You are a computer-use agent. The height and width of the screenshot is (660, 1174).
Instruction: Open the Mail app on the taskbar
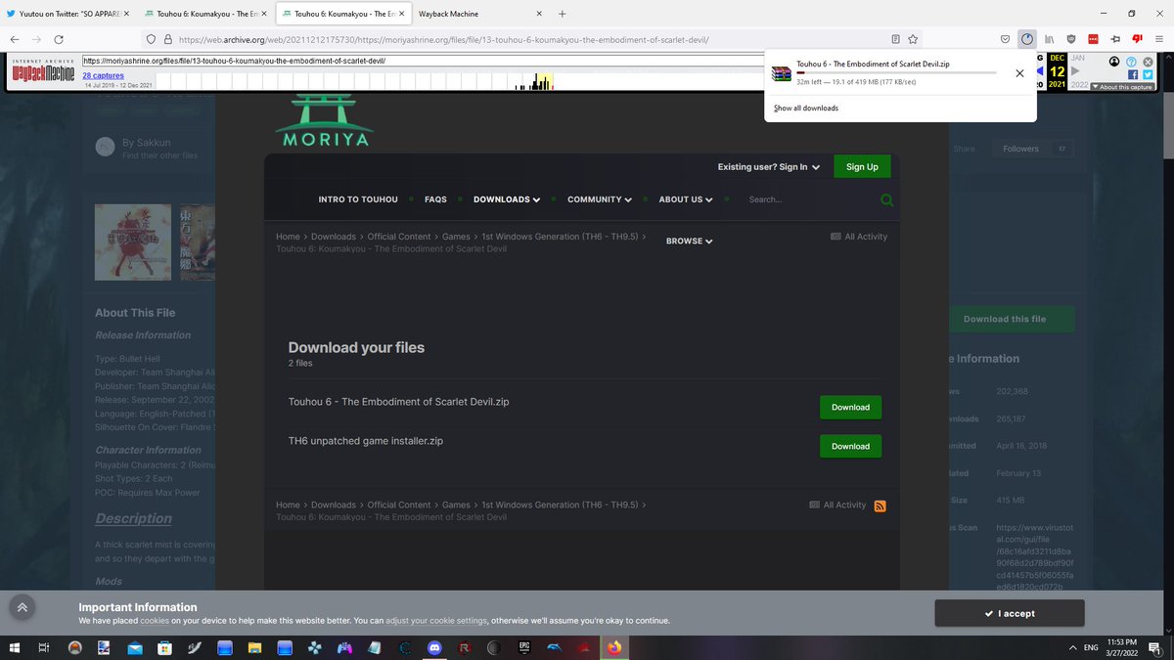(x=134, y=647)
